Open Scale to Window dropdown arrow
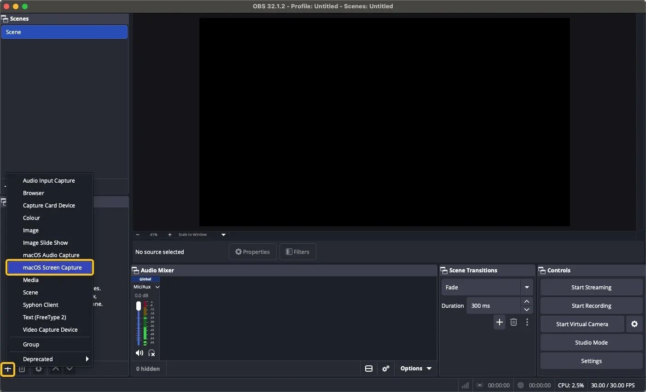Screen dimensions: 646x392 pyautogui.click(x=223, y=235)
